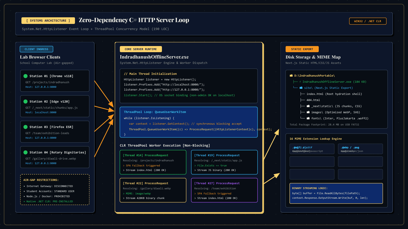Click the CORE SERVER RUNTIME tag

pos(141,49)
